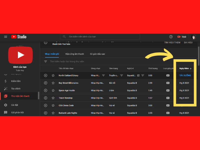Viewport: 200px width, 150px height.
Task: Click the TẢI XUỐNG download link
Action: tap(185, 75)
